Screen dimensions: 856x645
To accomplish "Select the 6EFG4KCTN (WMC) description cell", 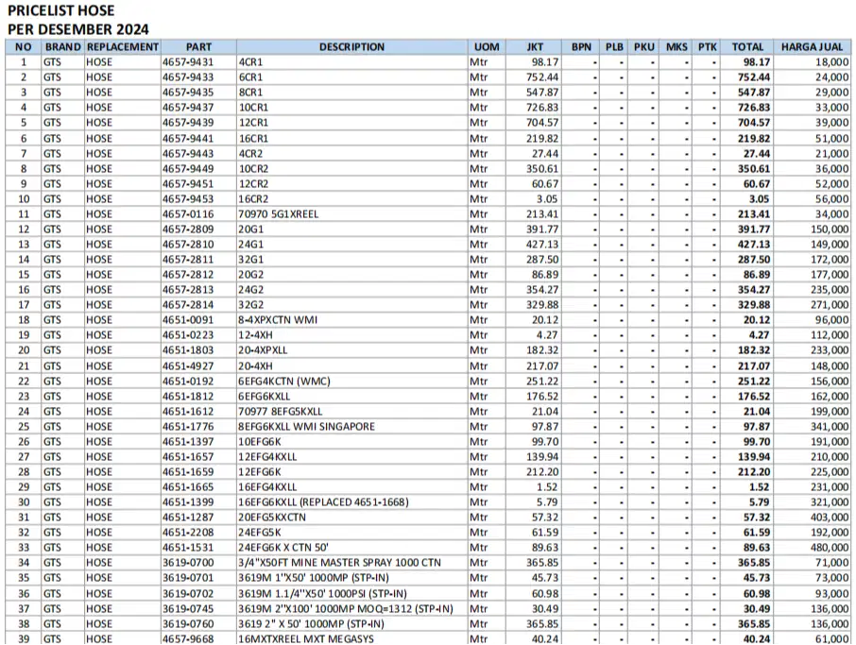I will click(x=283, y=382).
